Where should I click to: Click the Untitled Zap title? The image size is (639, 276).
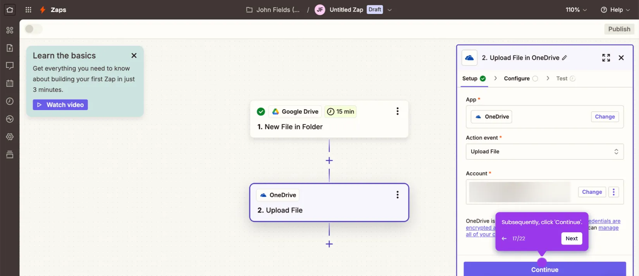click(346, 10)
